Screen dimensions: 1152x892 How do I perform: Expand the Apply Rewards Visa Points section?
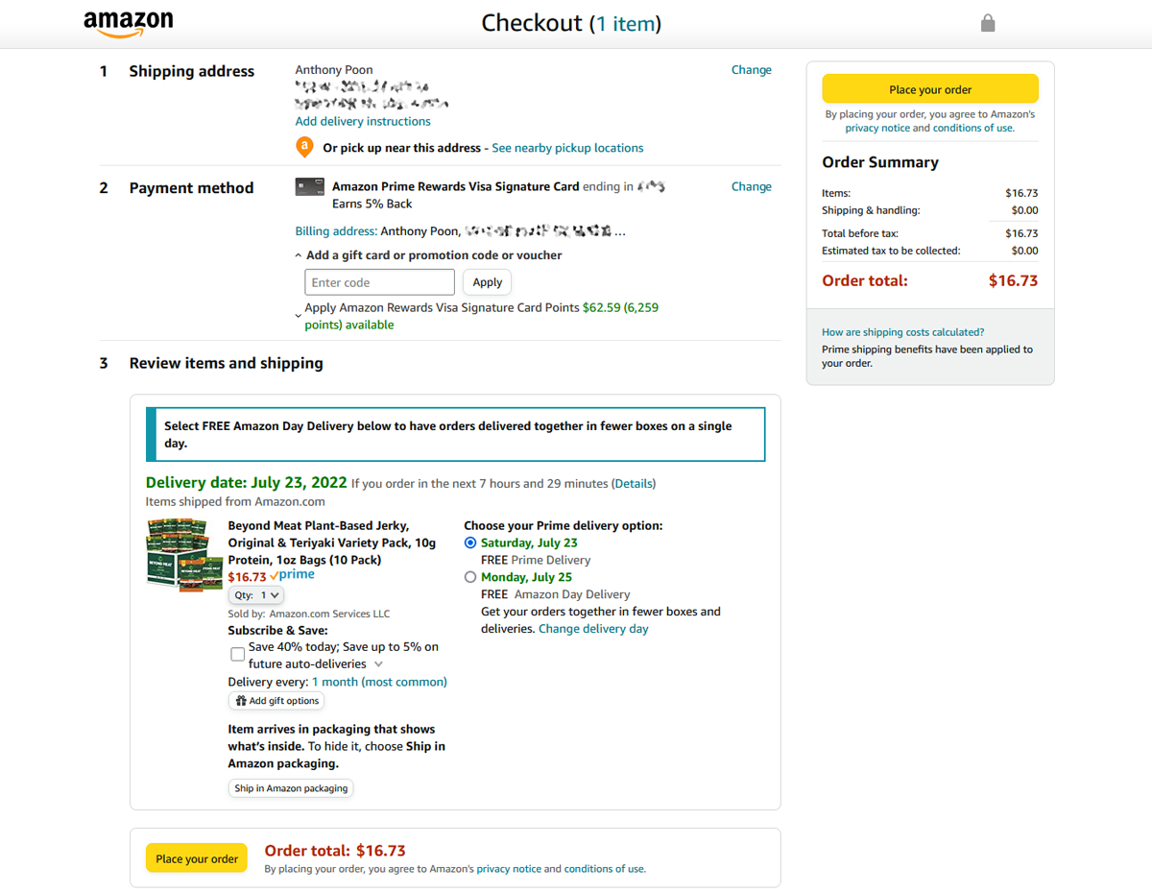coord(299,315)
